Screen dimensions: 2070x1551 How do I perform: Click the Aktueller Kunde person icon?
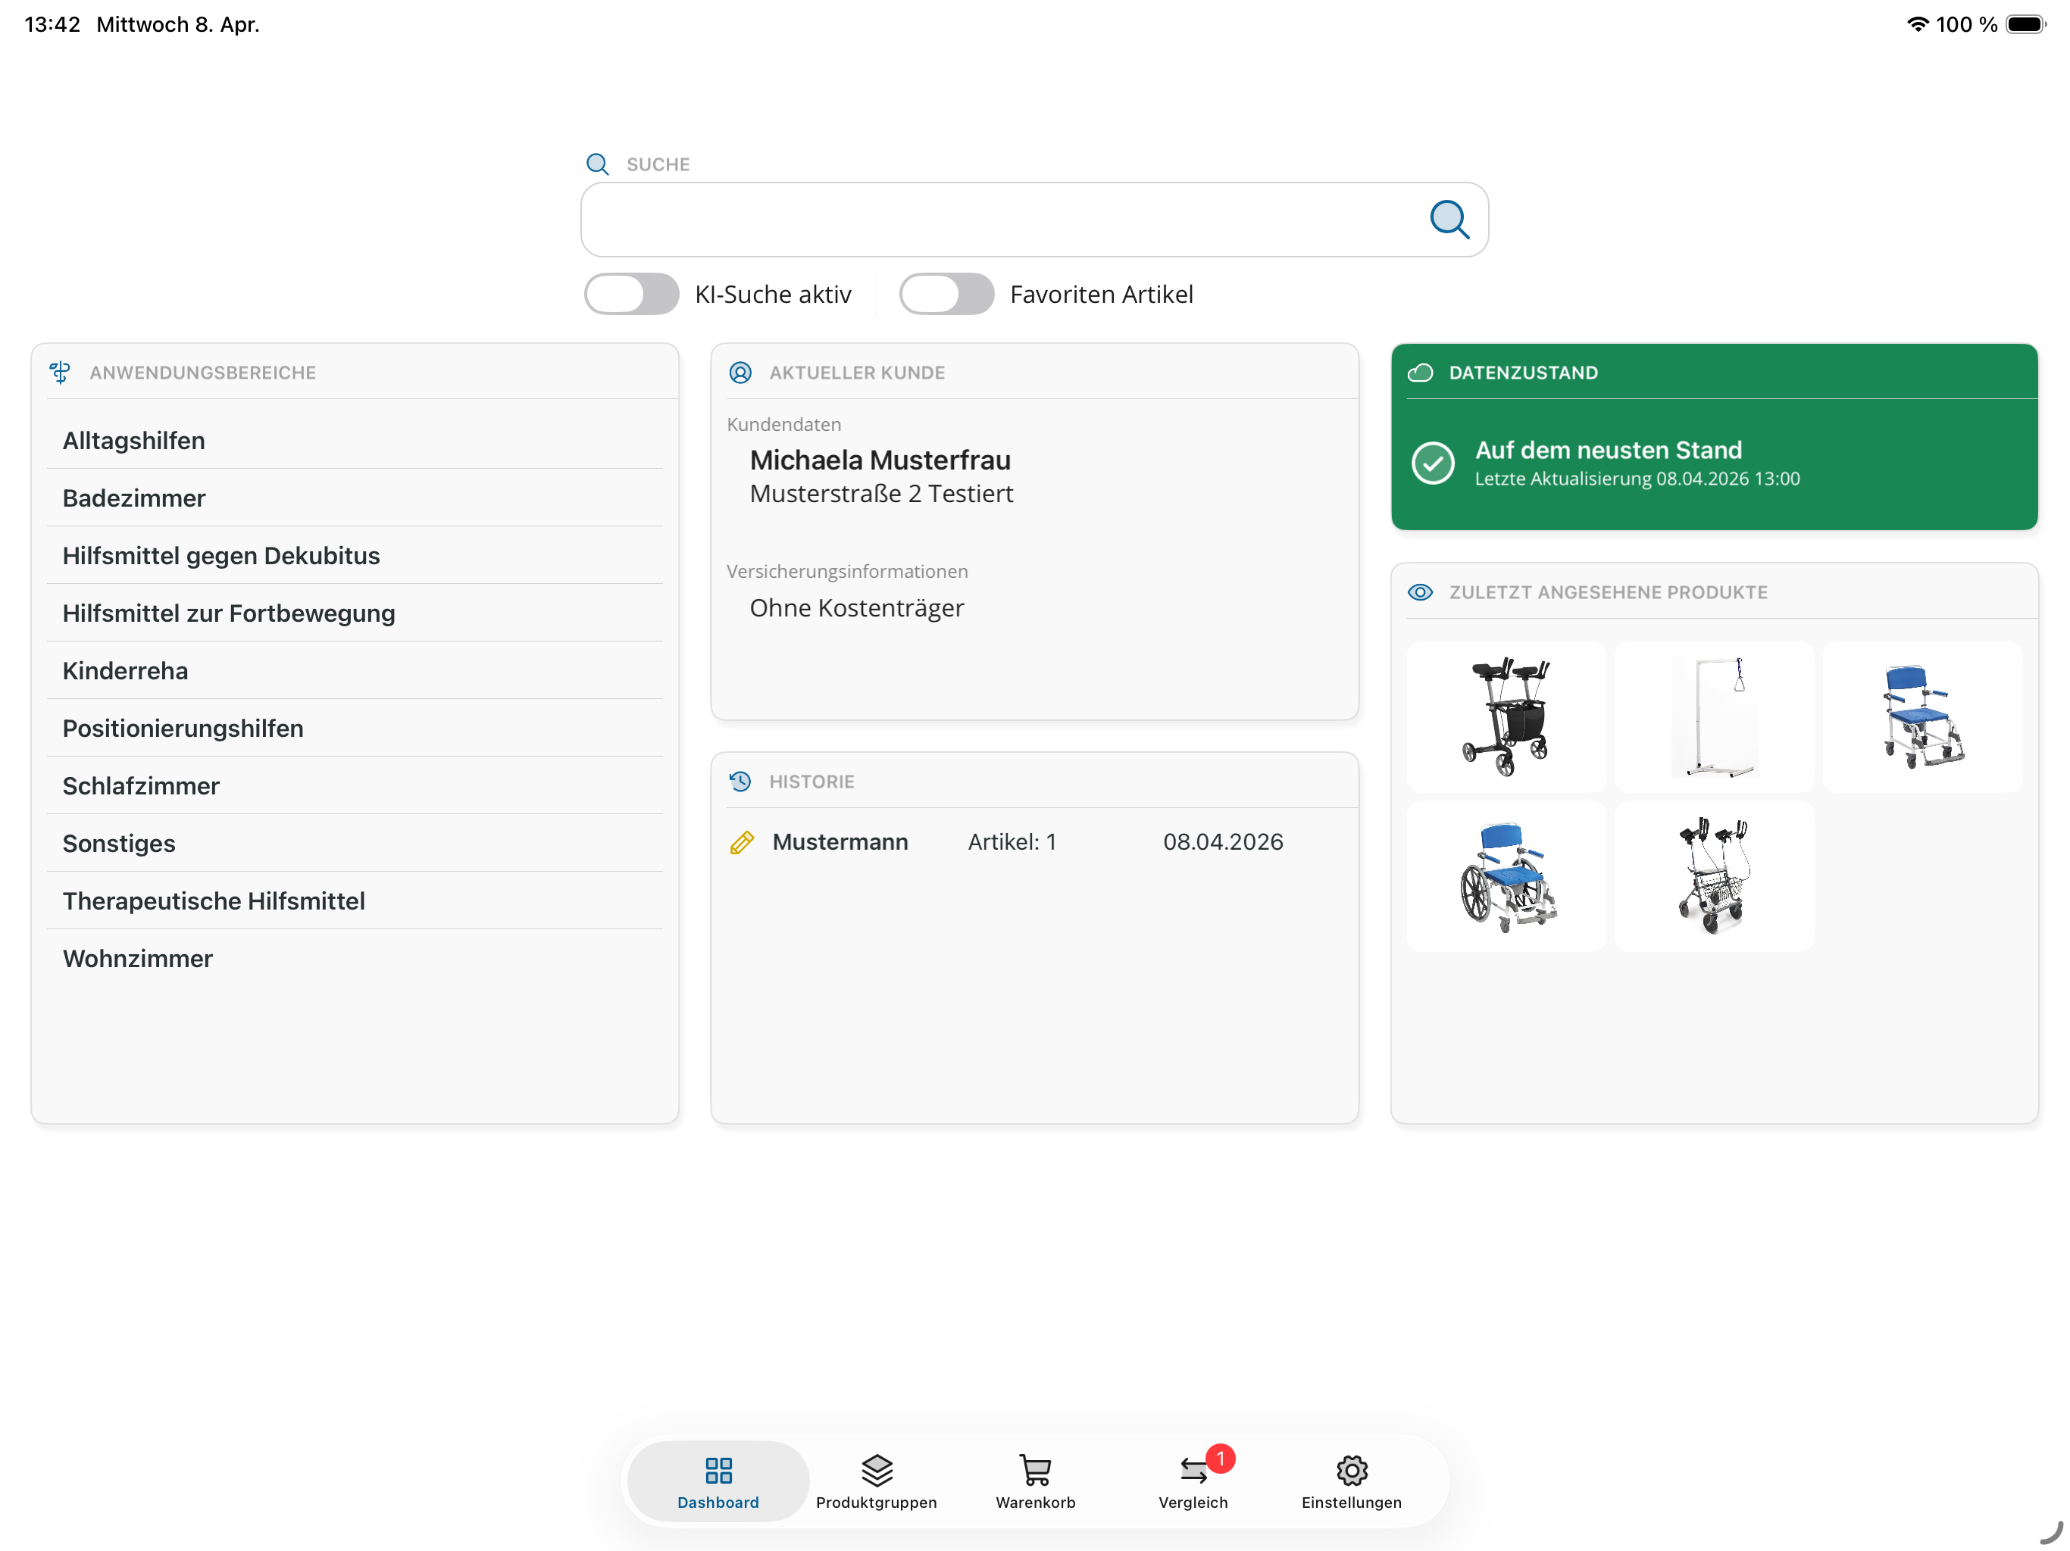740,373
